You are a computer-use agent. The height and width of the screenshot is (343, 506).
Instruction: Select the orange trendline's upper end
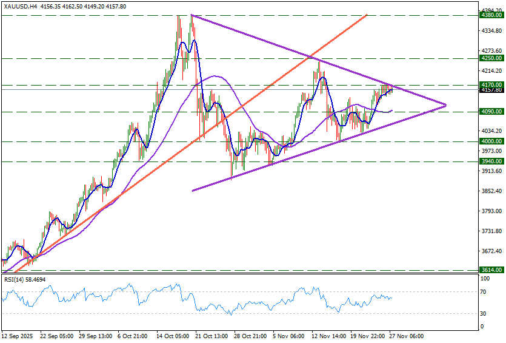coord(367,13)
